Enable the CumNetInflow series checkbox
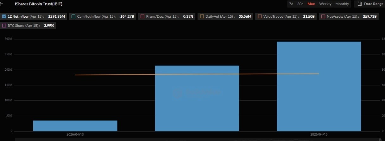 pyautogui.click(x=73, y=16)
